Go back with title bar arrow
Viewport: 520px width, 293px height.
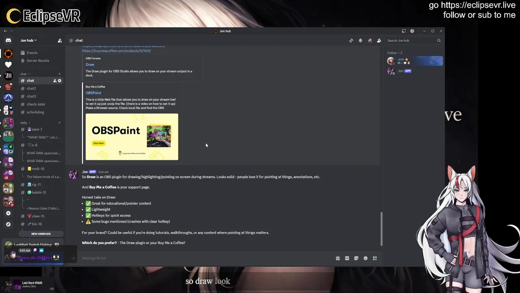coord(5,31)
